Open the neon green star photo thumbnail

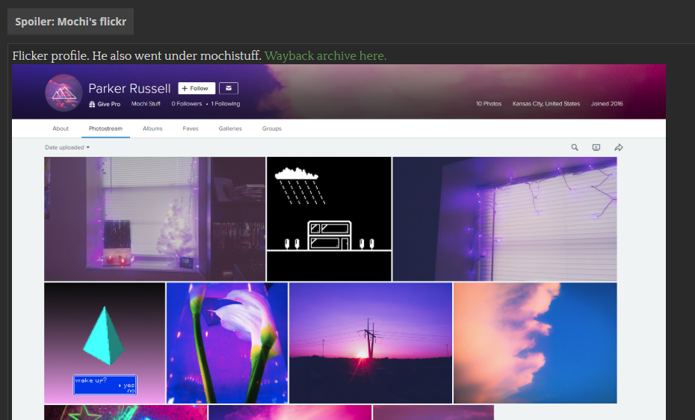point(126,413)
